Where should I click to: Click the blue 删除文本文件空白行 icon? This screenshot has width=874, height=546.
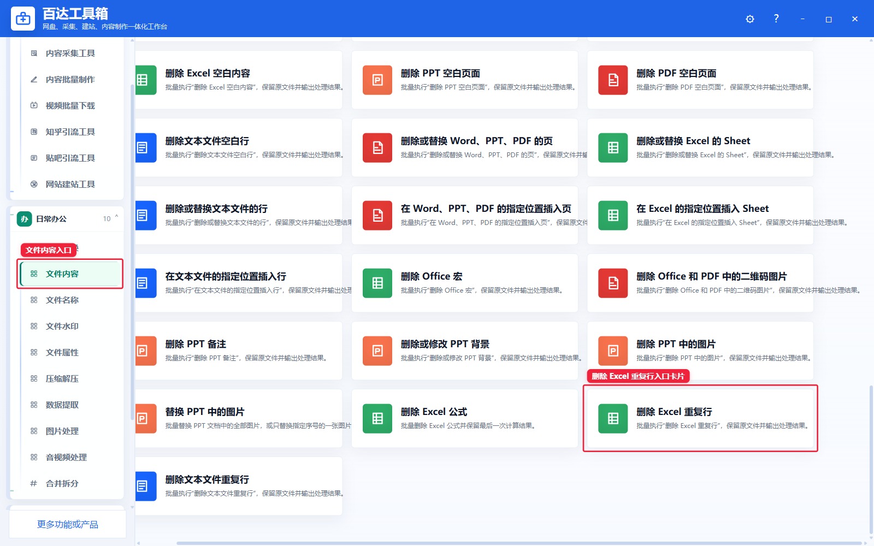[x=146, y=147]
